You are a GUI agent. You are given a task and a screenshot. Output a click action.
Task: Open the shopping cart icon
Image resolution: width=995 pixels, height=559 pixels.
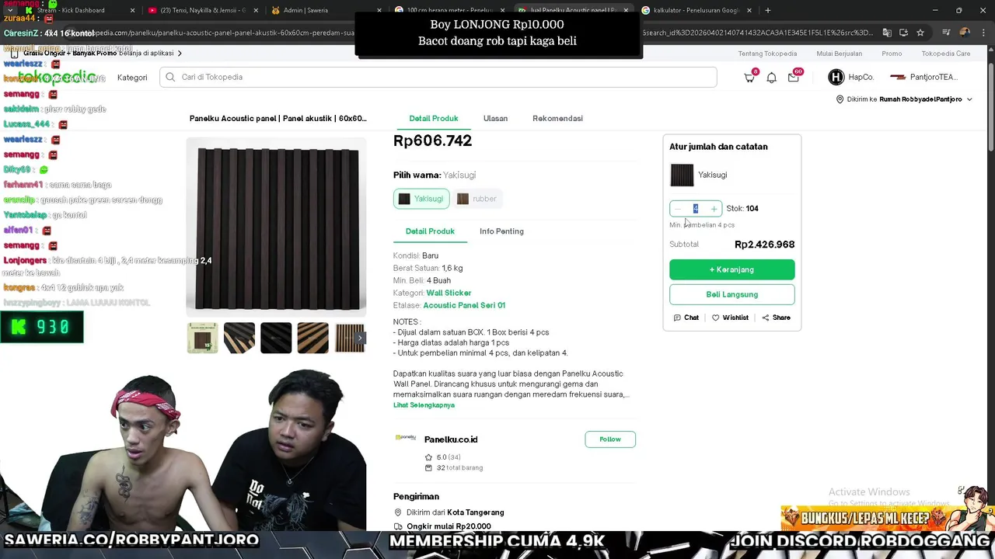pos(749,78)
